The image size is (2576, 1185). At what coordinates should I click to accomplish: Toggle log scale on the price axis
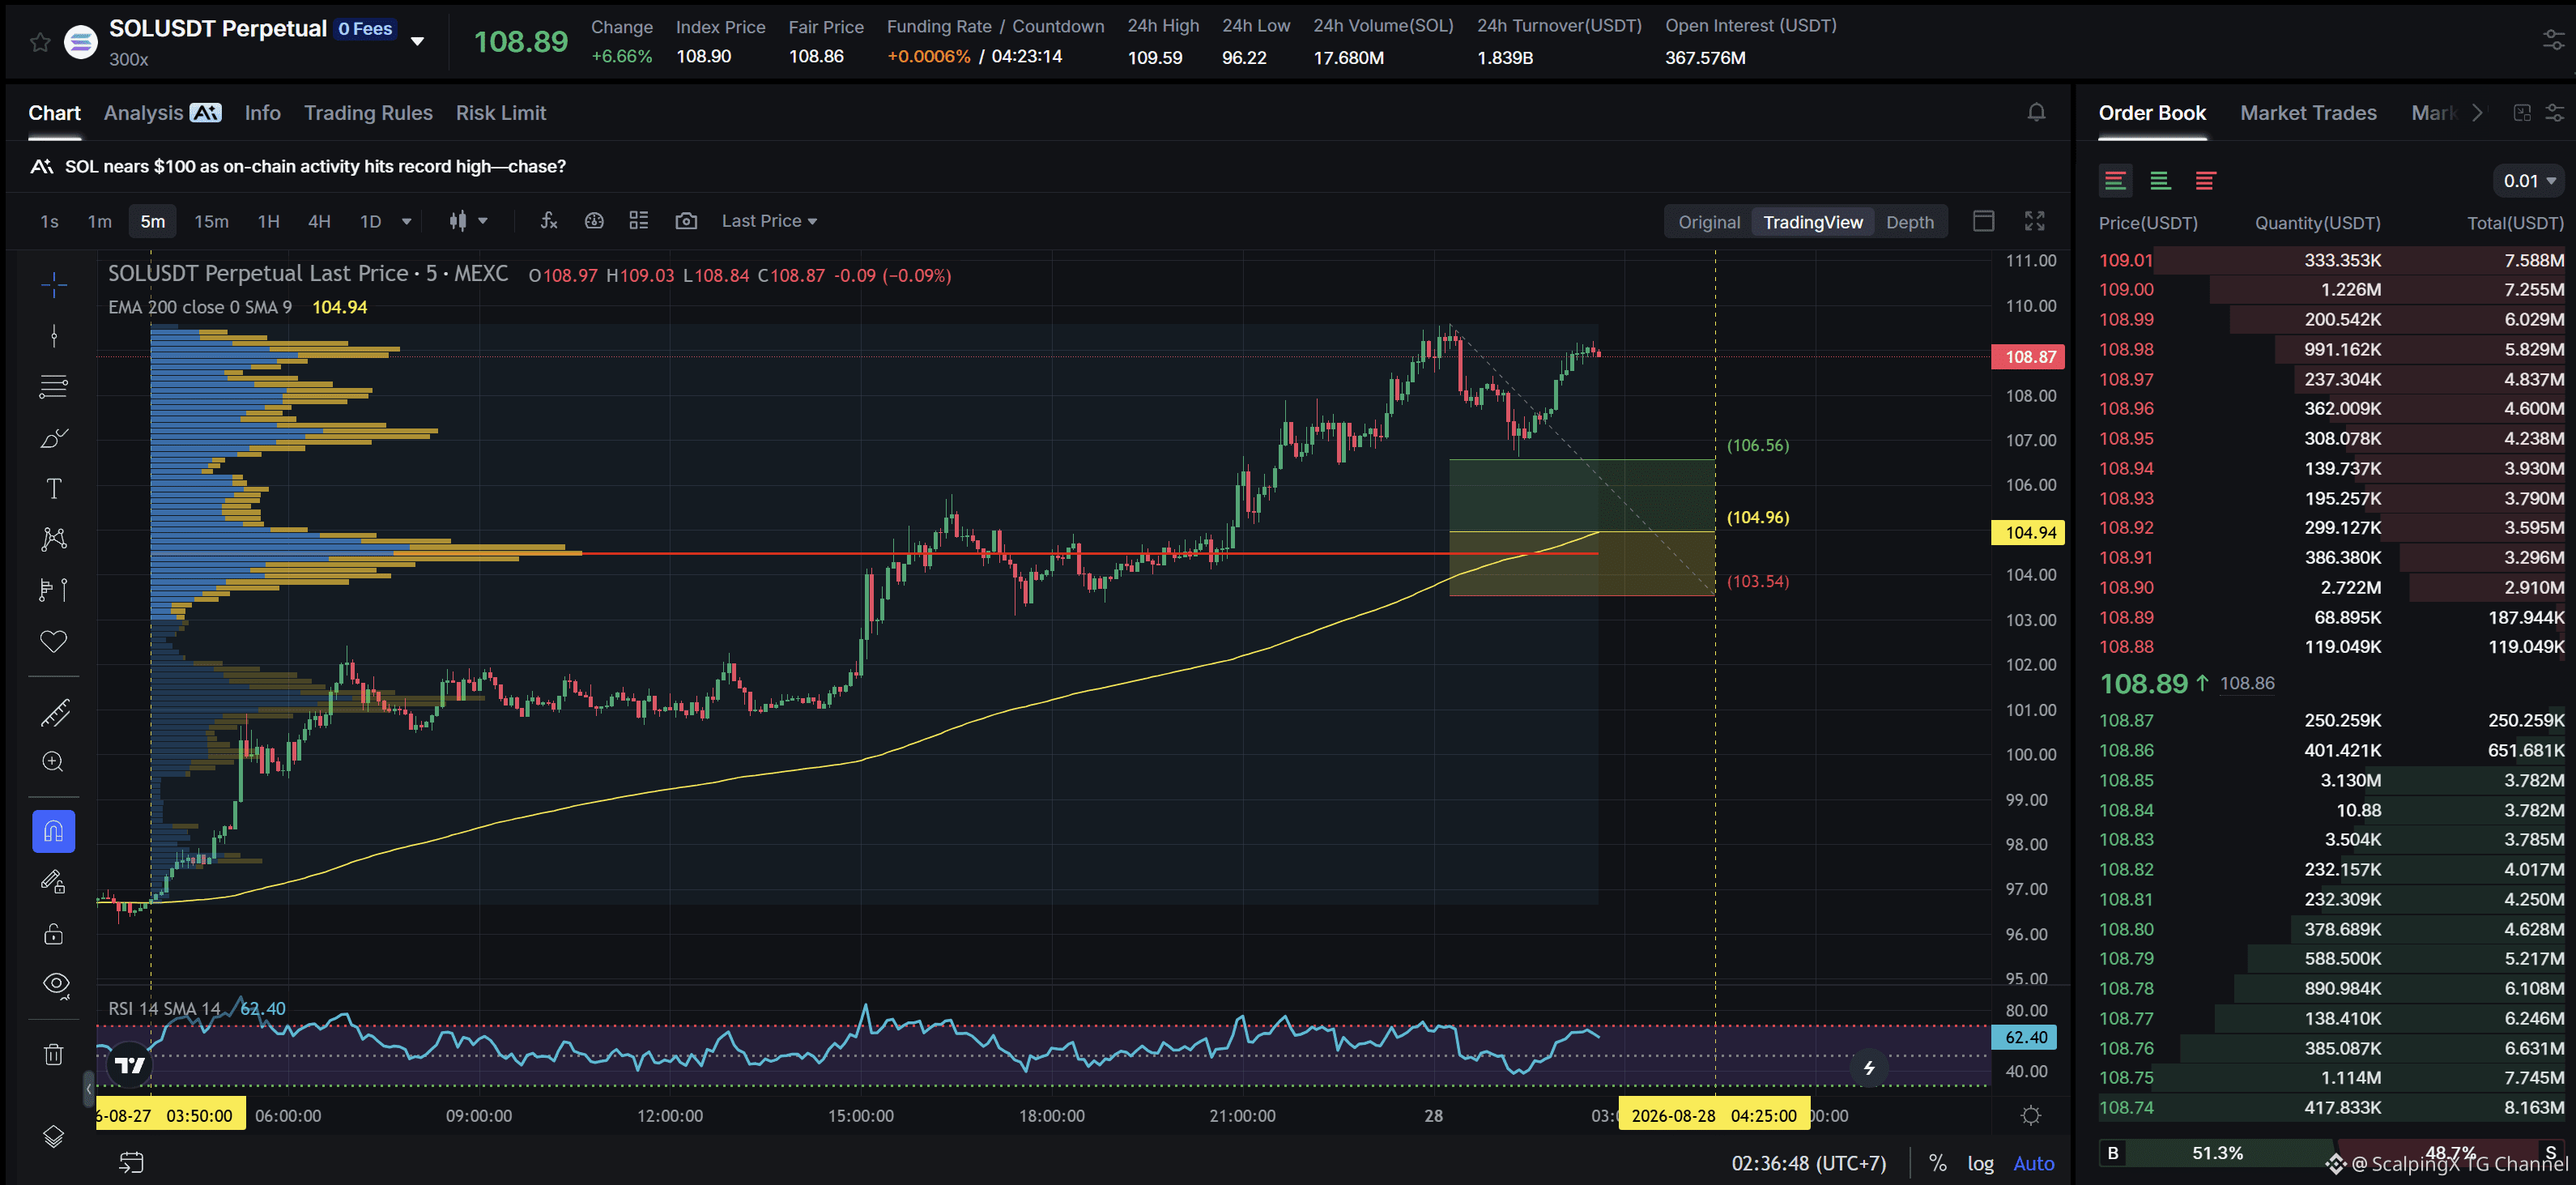[x=1981, y=1163]
